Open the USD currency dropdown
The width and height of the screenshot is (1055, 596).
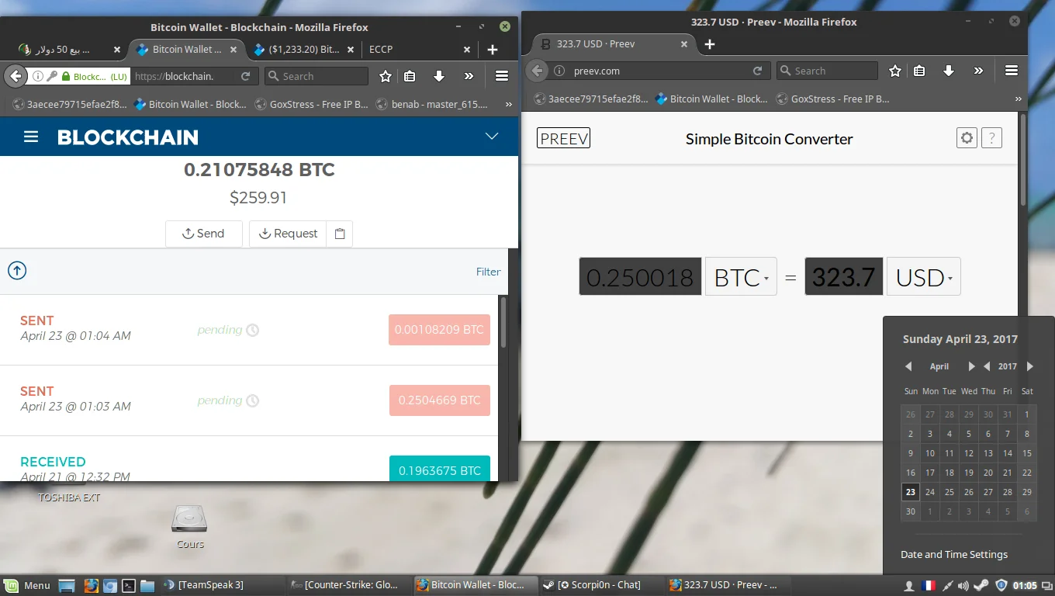point(923,277)
